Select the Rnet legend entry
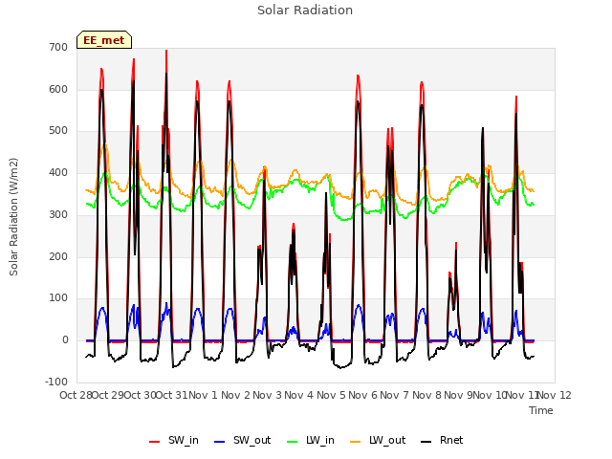Image resolution: width=612 pixels, height=459 pixels. point(442,441)
